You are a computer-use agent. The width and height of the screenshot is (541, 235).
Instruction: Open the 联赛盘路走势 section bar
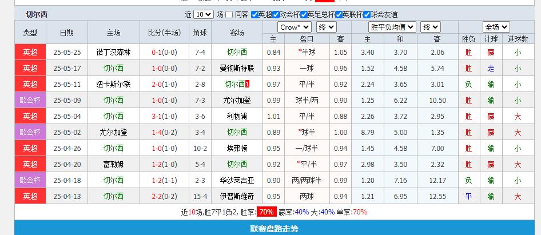(x=274, y=229)
